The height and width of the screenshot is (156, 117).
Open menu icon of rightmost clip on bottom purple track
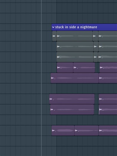coord(100,130)
